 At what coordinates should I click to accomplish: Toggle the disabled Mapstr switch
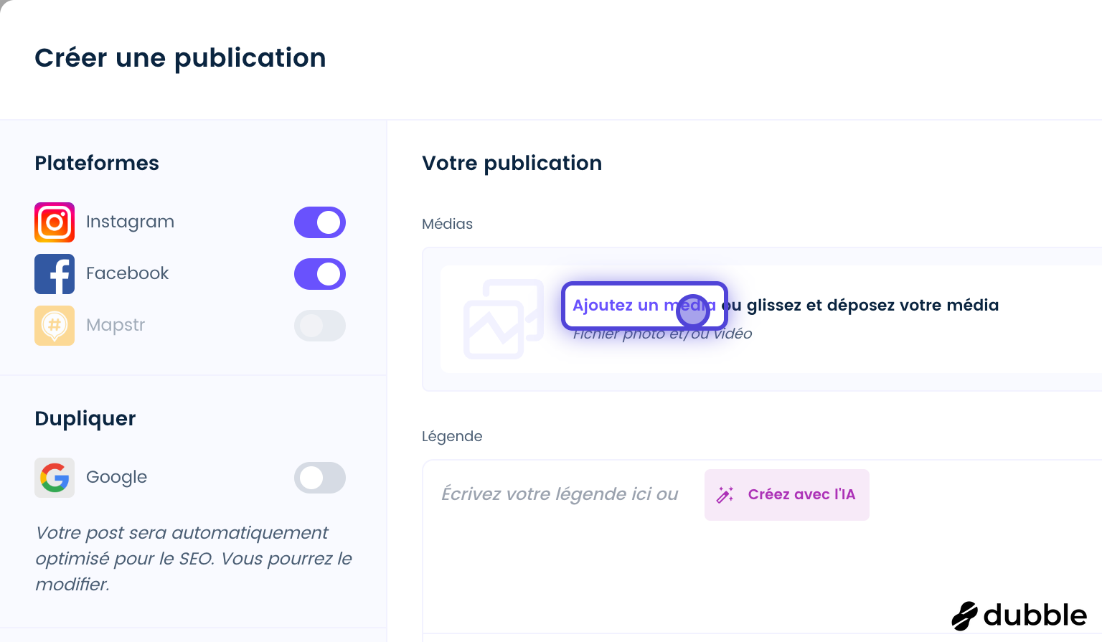click(x=320, y=326)
